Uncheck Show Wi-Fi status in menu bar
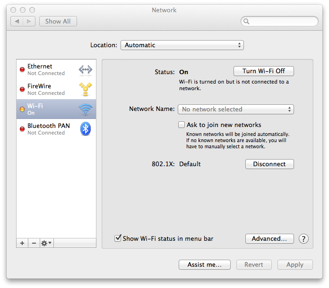The image size is (329, 288). pos(118,238)
